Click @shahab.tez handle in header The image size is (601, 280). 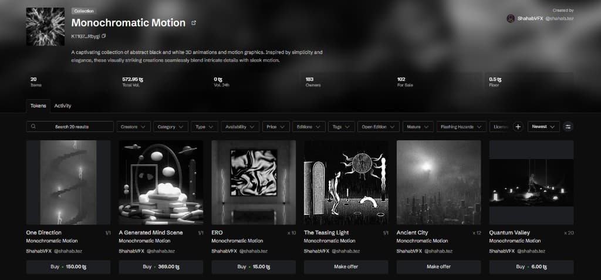[559, 18]
